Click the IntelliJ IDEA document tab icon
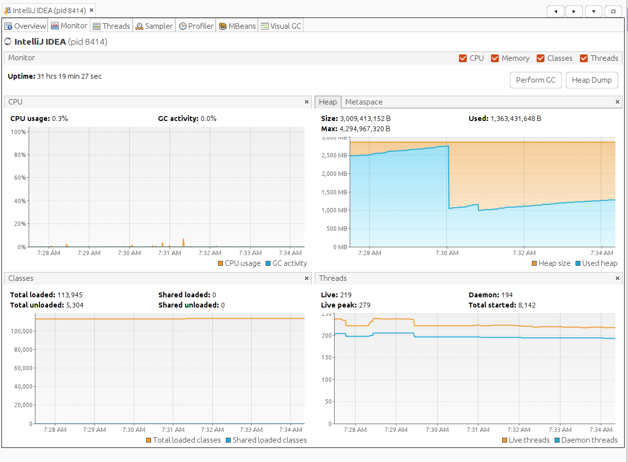 pos(7,10)
